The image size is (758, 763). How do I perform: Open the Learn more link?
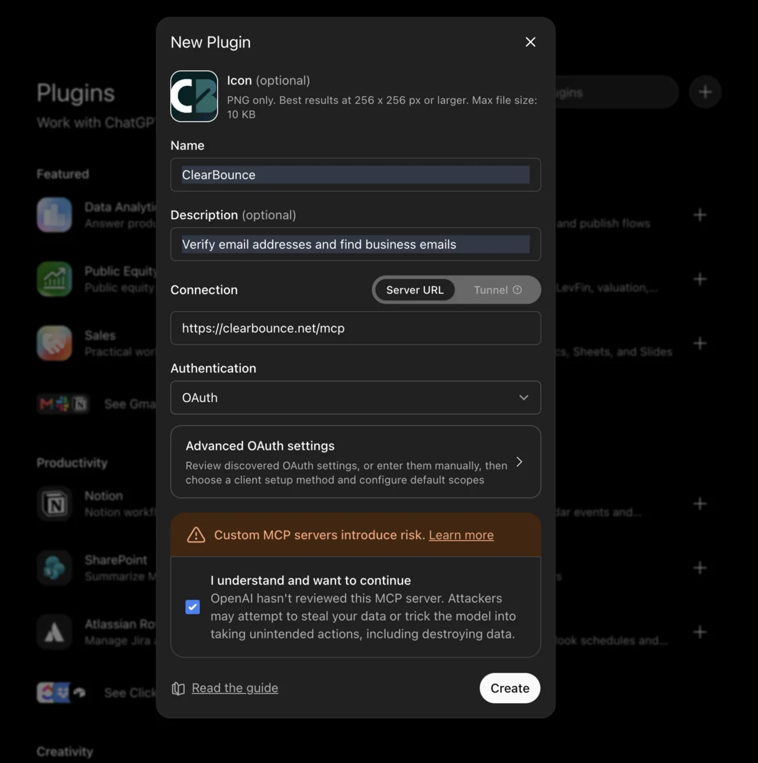[x=461, y=535]
